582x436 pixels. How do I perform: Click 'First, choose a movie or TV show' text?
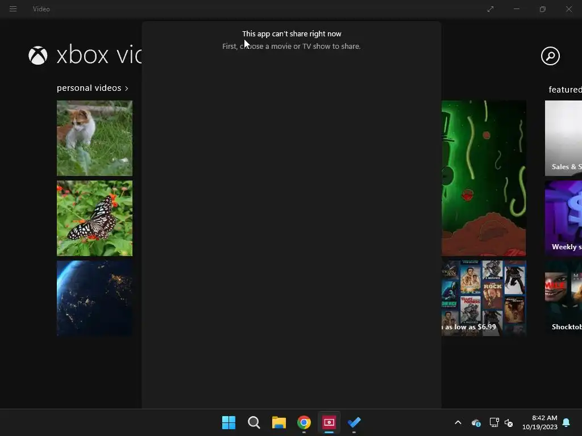point(292,47)
